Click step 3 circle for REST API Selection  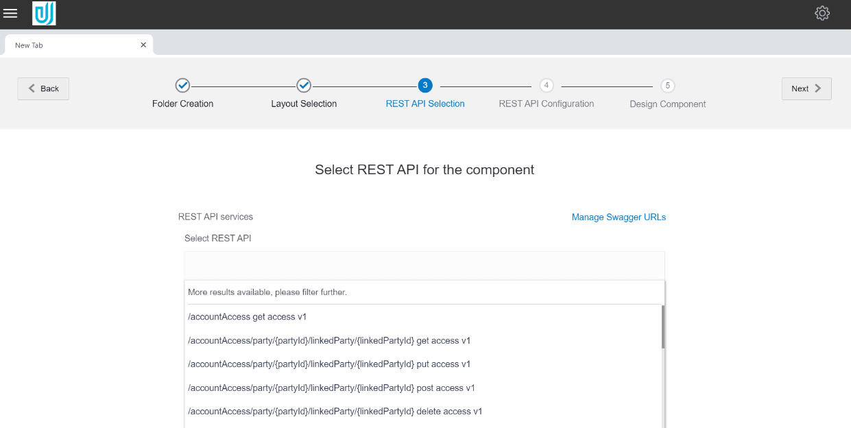[425, 86]
